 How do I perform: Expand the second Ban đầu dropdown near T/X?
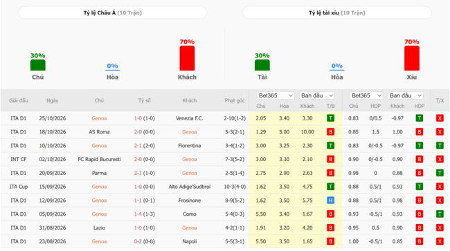pyautogui.click(x=406, y=95)
